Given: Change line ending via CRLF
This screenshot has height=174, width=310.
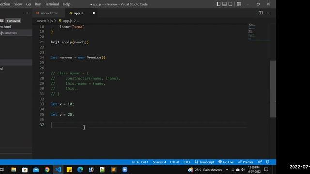Looking at the screenshot, I should point(187,162).
